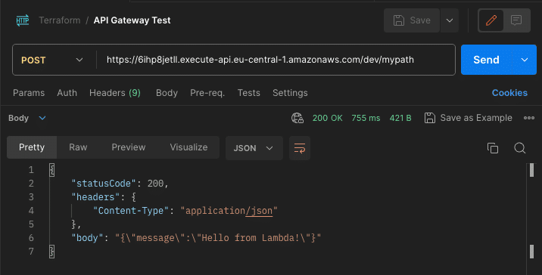Image resolution: width=542 pixels, height=275 pixels.
Task: Click the 755 ms response time
Action: 366,118
